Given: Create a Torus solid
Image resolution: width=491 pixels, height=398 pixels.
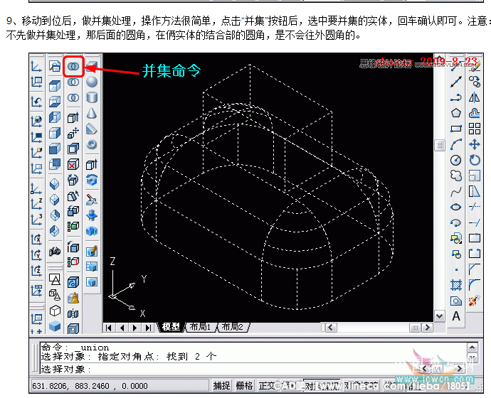Looking at the screenshot, I should (x=92, y=144).
